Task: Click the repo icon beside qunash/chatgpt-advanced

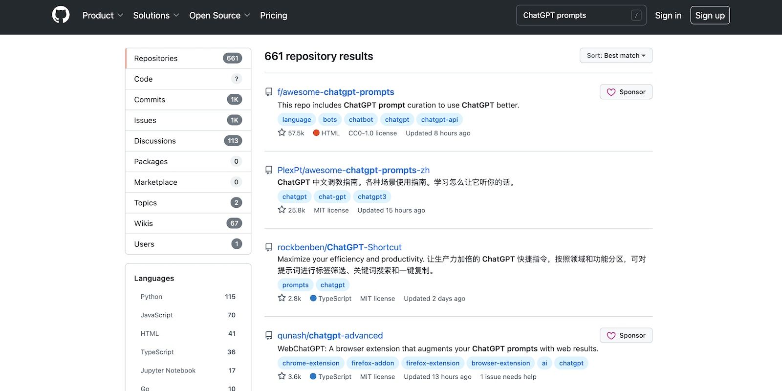Action: 269,336
